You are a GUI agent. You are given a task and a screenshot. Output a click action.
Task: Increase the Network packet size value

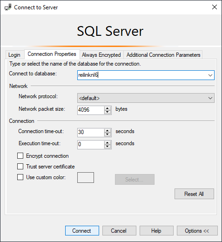tap(108, 108)
